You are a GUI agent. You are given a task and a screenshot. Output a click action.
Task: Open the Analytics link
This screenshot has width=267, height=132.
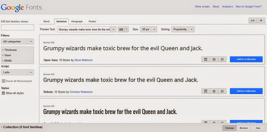(x=227, y=6)
